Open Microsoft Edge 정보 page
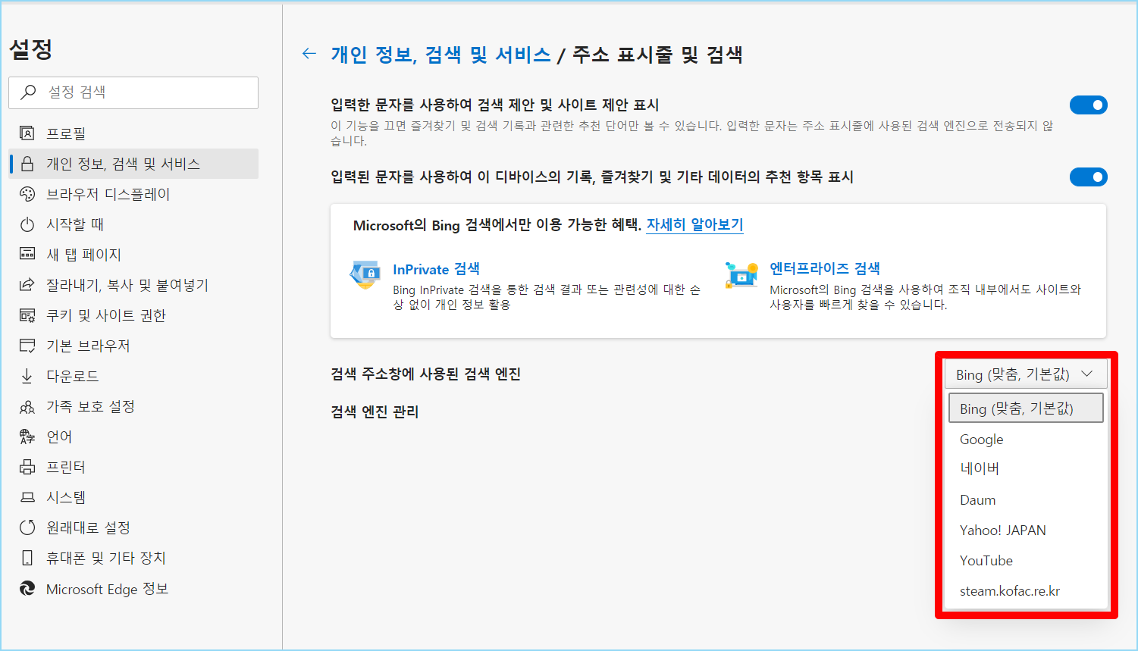This screenshot has width=1138, height=651. coord(133,589)
